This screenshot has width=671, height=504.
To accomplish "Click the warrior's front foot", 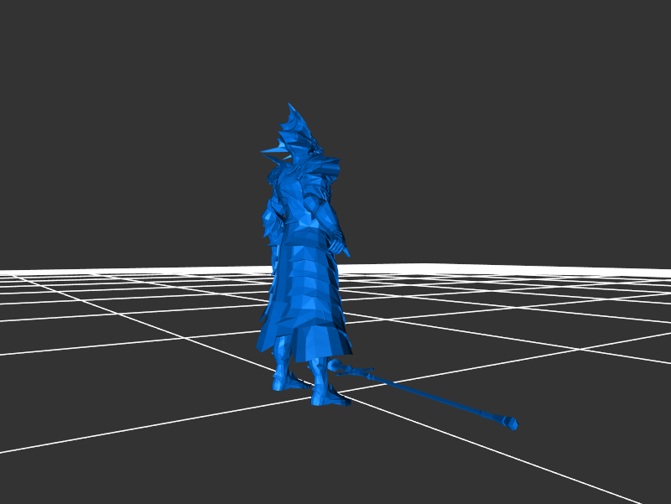I will click(329, 397).
